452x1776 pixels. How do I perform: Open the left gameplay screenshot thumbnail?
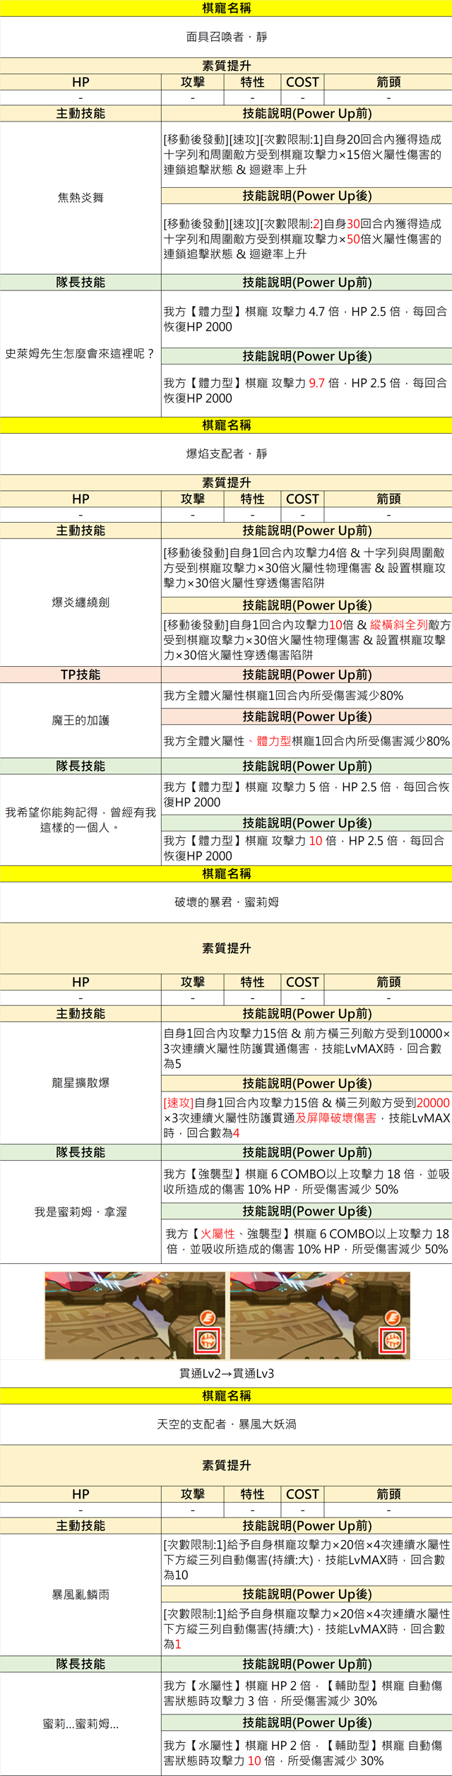tap(134, 1315)
